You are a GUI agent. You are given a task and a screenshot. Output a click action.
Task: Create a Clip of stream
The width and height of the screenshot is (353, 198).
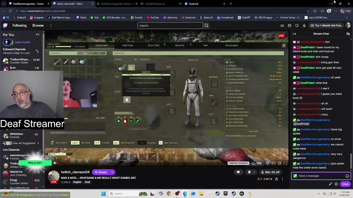click(x=256, y=163)
